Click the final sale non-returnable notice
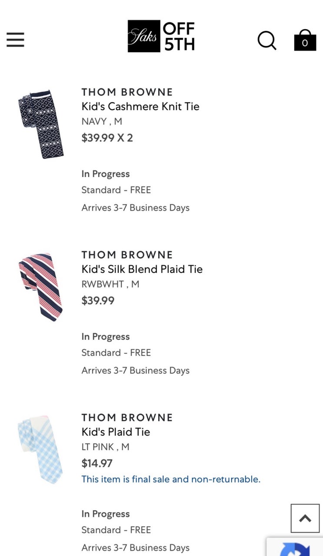Viewport: 323px width, 556px height. coord(171,479)
